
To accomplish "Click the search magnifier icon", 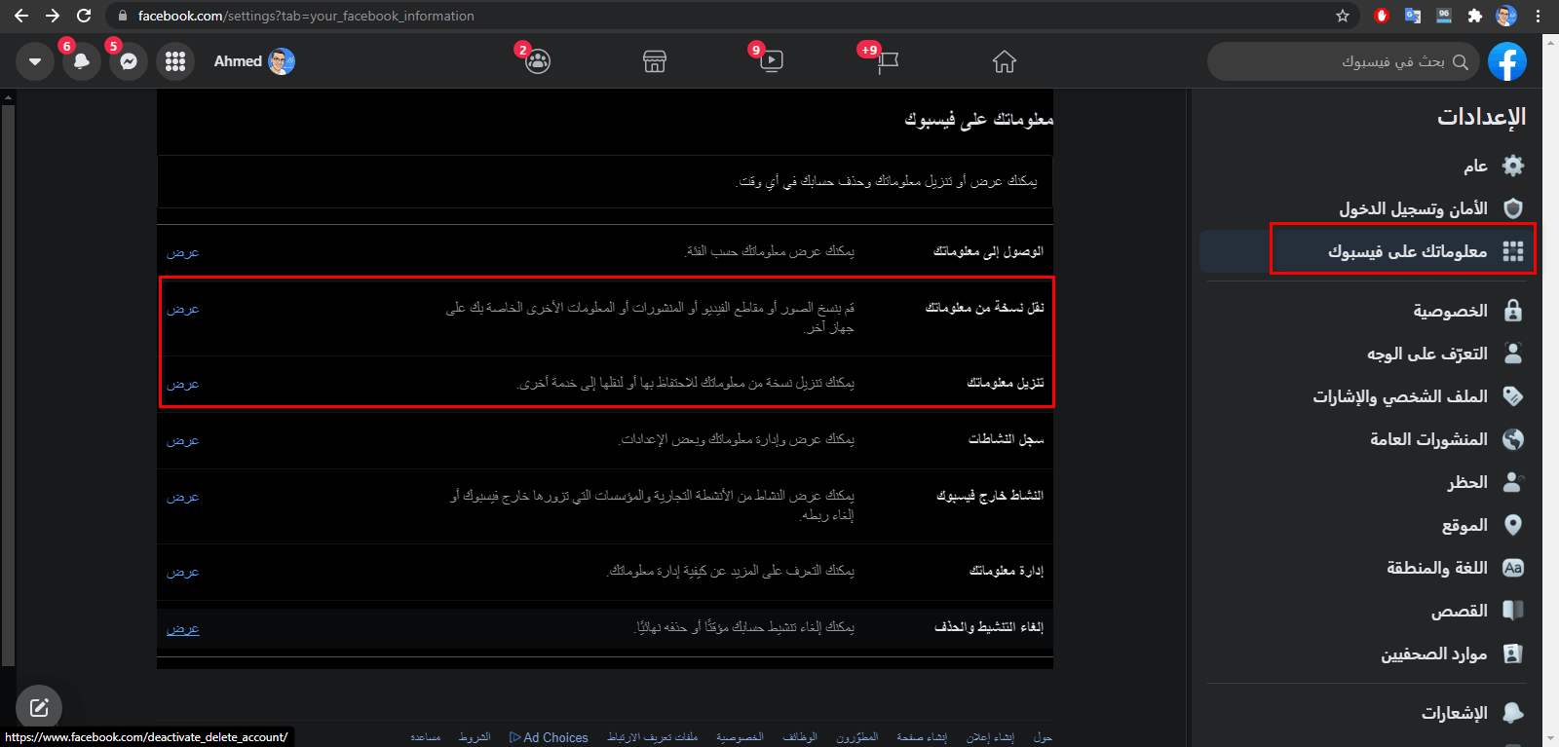I will [x=1460, y=61].
